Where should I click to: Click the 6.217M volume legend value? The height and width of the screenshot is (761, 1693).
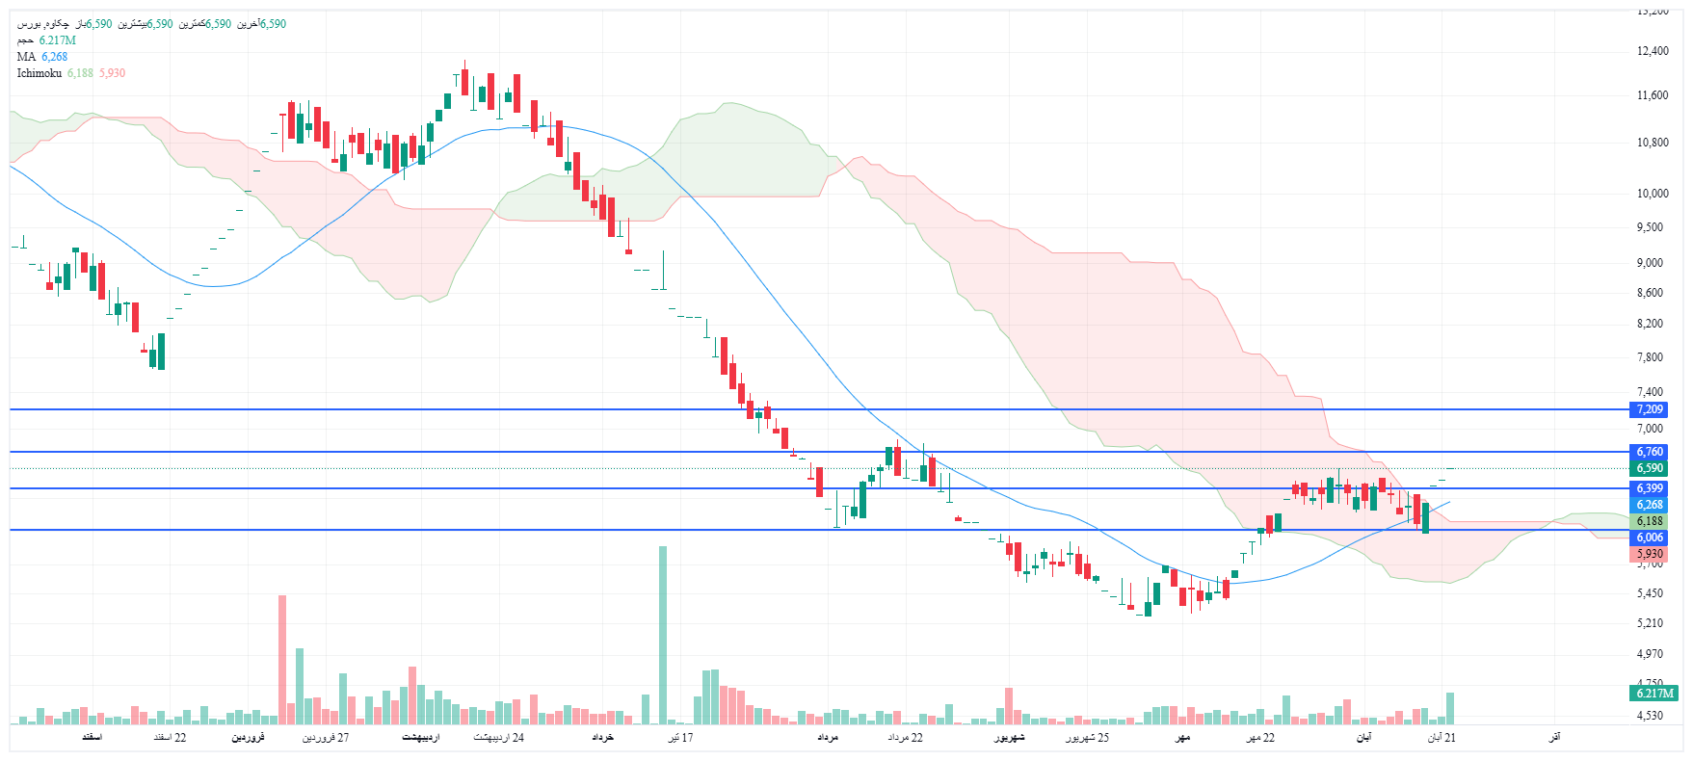tap(57, 40)
